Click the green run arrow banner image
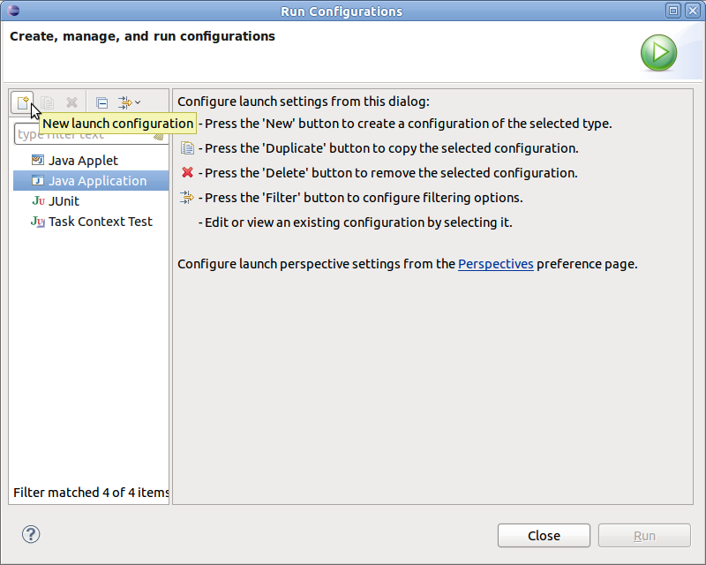Image resolution: width=706 pixels, height=565 pixels. 658,53
